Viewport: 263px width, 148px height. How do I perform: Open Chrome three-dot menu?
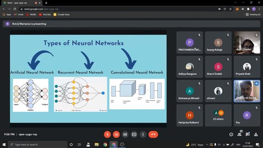click(x=259, y=9)
